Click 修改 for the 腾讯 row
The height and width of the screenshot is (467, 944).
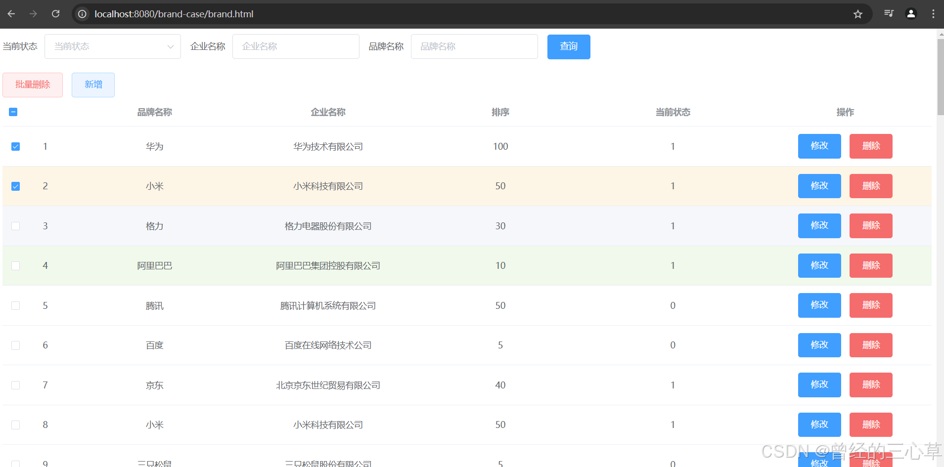point(819,305)
